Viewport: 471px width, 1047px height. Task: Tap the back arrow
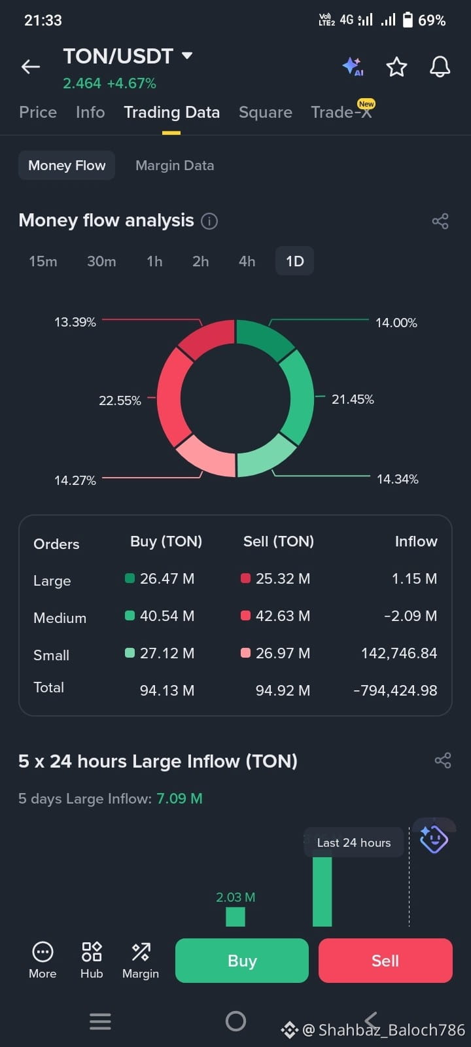pos(31,67)
